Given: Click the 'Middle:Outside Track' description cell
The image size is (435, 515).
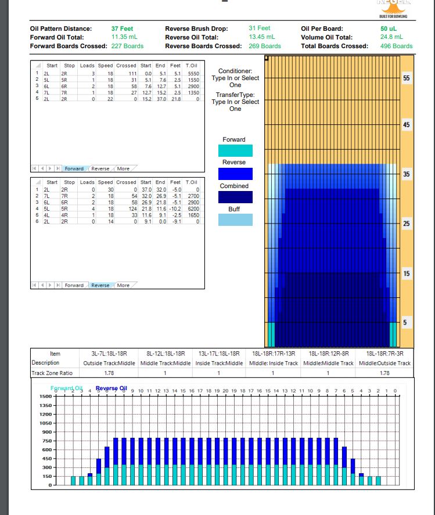Looking at the screenshot, I should coord(384,363).
